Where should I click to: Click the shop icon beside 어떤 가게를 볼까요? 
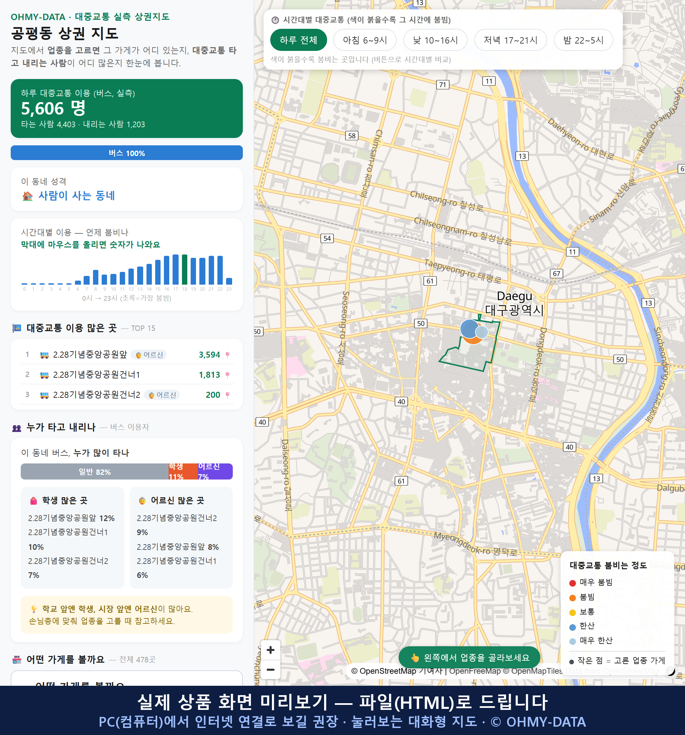pos(17,659)
